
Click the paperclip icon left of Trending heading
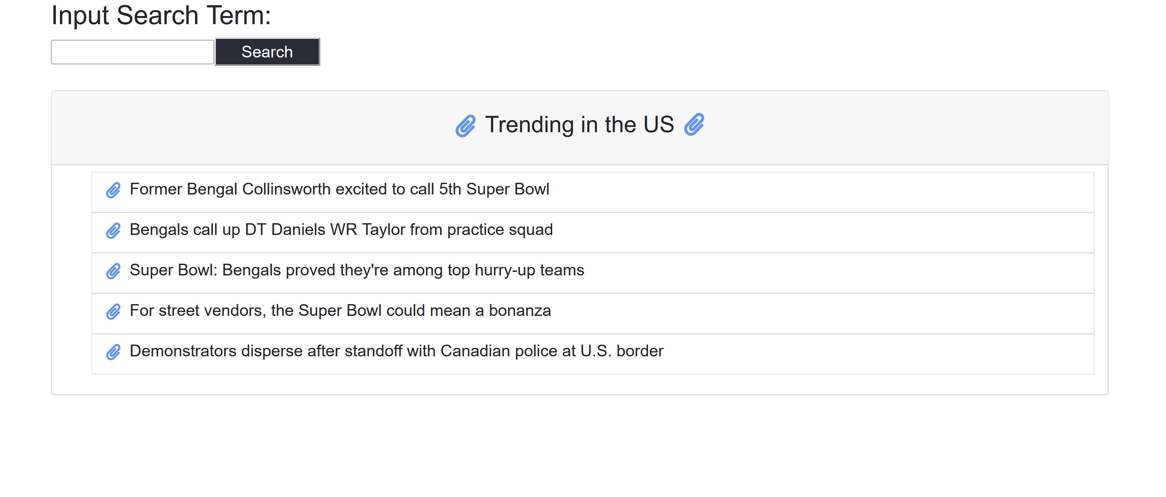tap(465, 125)
